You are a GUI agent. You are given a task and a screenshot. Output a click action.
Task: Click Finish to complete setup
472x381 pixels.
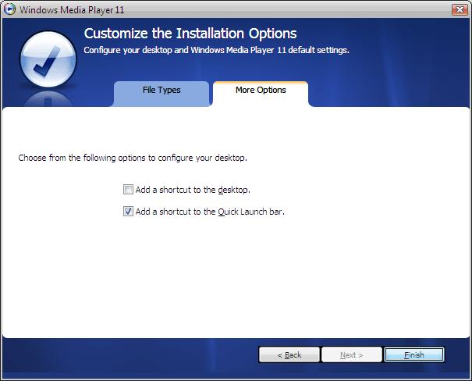point(414,354)
